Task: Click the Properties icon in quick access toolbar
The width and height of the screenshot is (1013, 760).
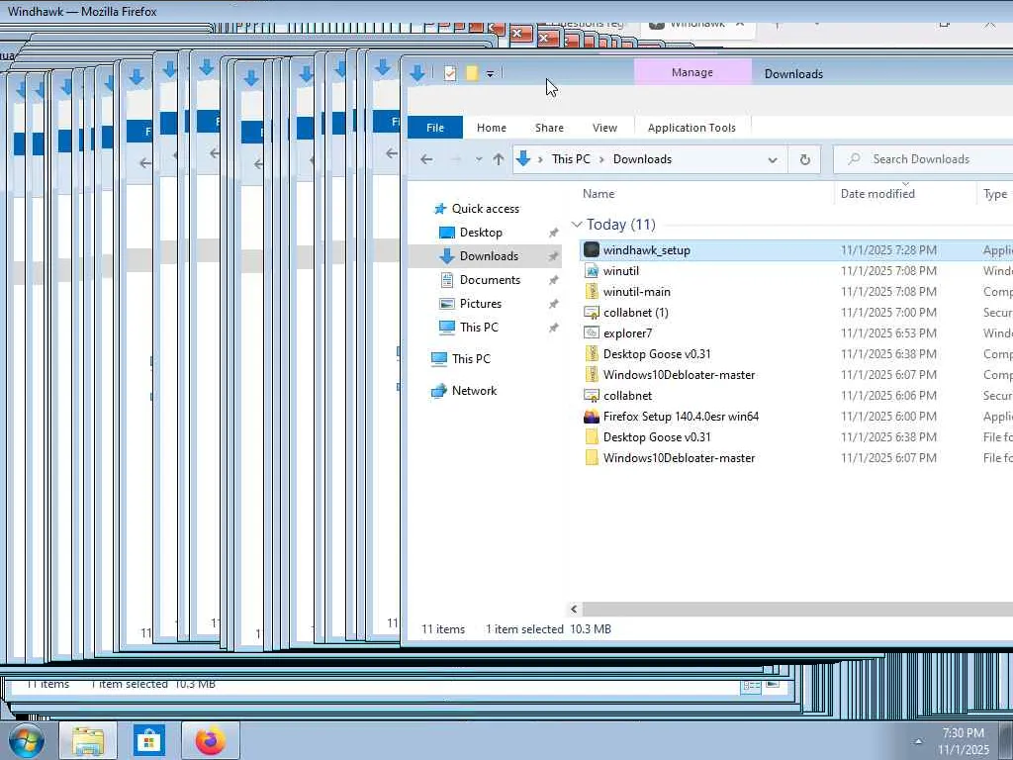Action: [x=450, y=73]
